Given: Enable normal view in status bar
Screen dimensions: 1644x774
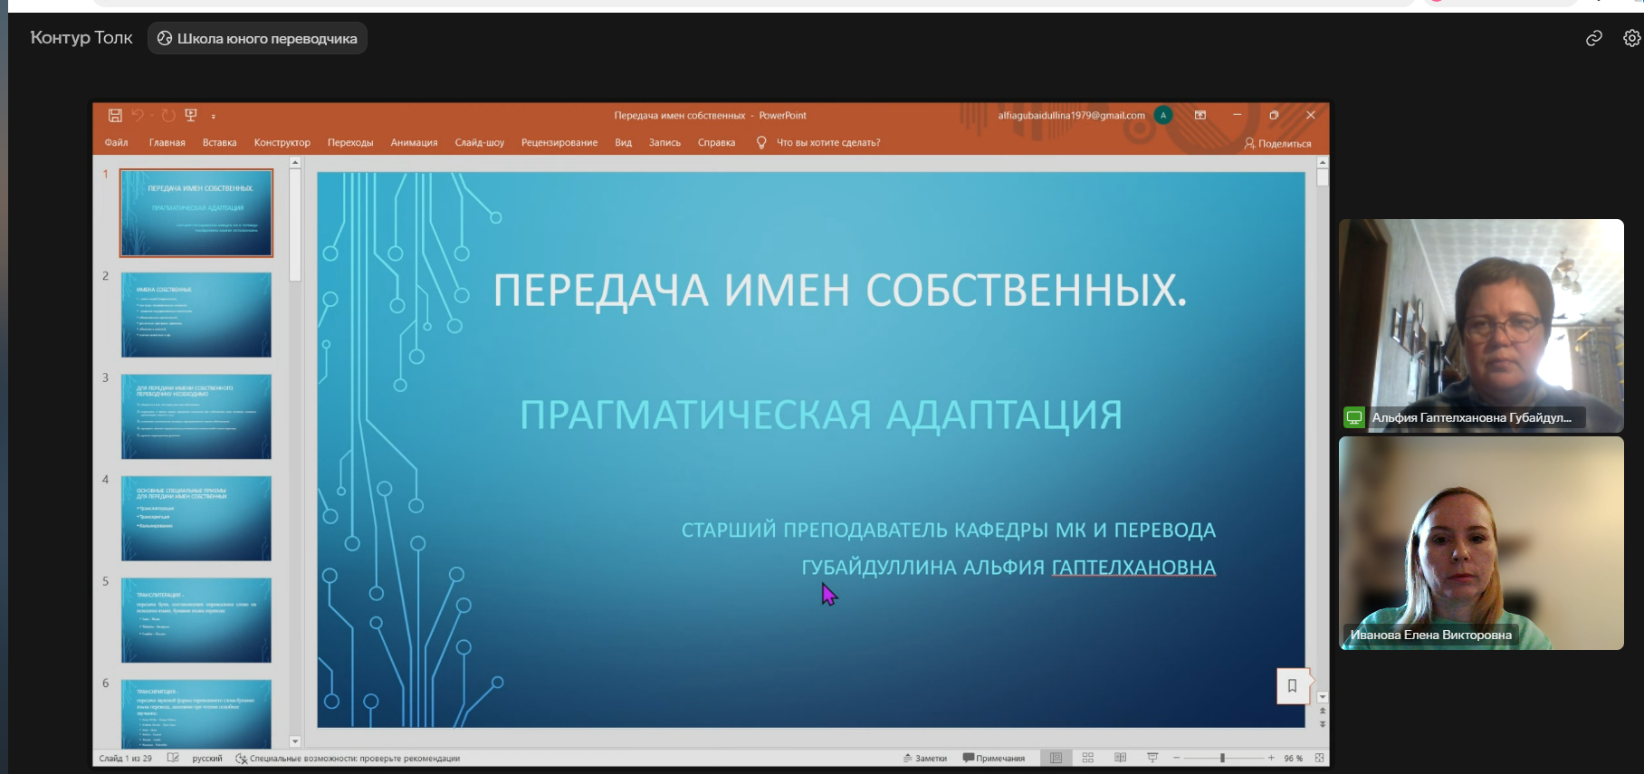Looking at the screenshot, I should tap(1056, 758).
